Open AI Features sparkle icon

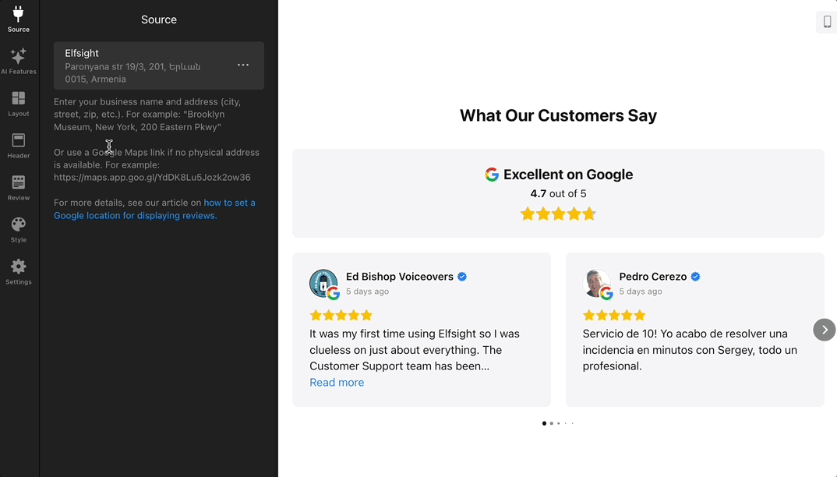19,61
